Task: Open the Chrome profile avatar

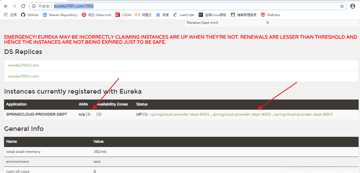Action: [353, 6]
